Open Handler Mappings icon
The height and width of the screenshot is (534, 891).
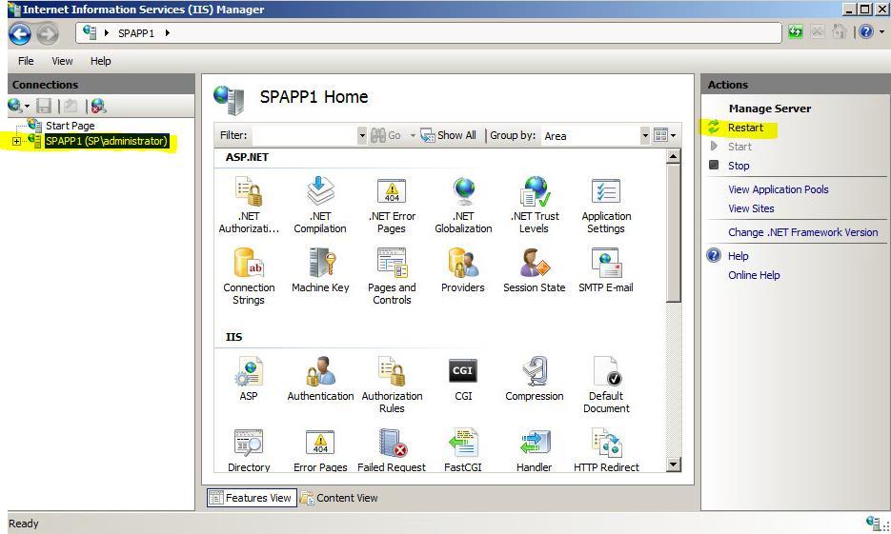(535, 449)
